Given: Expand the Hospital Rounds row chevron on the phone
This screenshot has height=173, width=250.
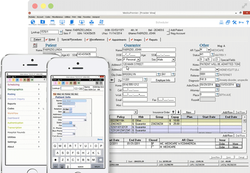Looking at the screenshot, I should coord(39,132).
